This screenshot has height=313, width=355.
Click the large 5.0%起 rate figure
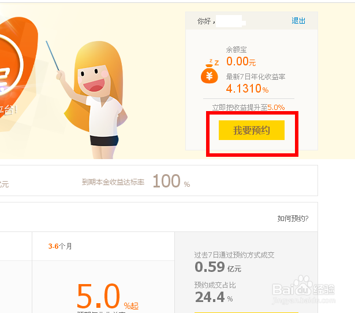coord(107,296)
